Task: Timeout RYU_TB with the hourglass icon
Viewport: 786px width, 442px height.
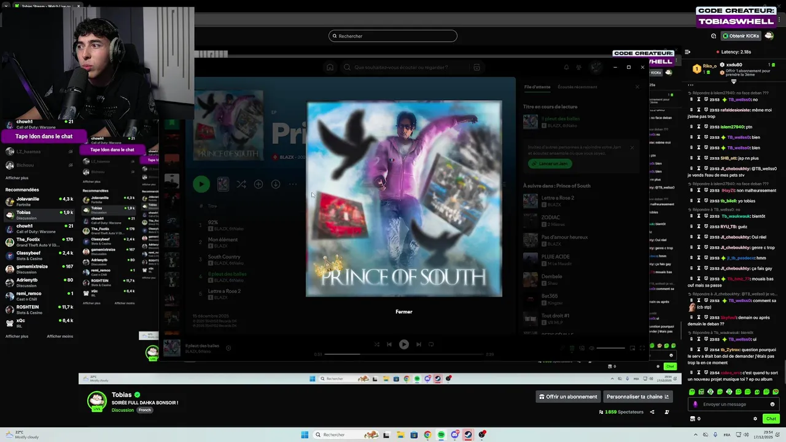Action: pyautogui.click(x=699, y=226)
